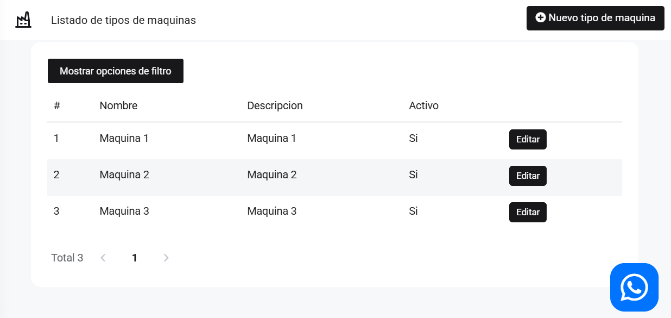671x318 pixels.
Task: Select the Maquina 1 name cell
Action: 124,138
